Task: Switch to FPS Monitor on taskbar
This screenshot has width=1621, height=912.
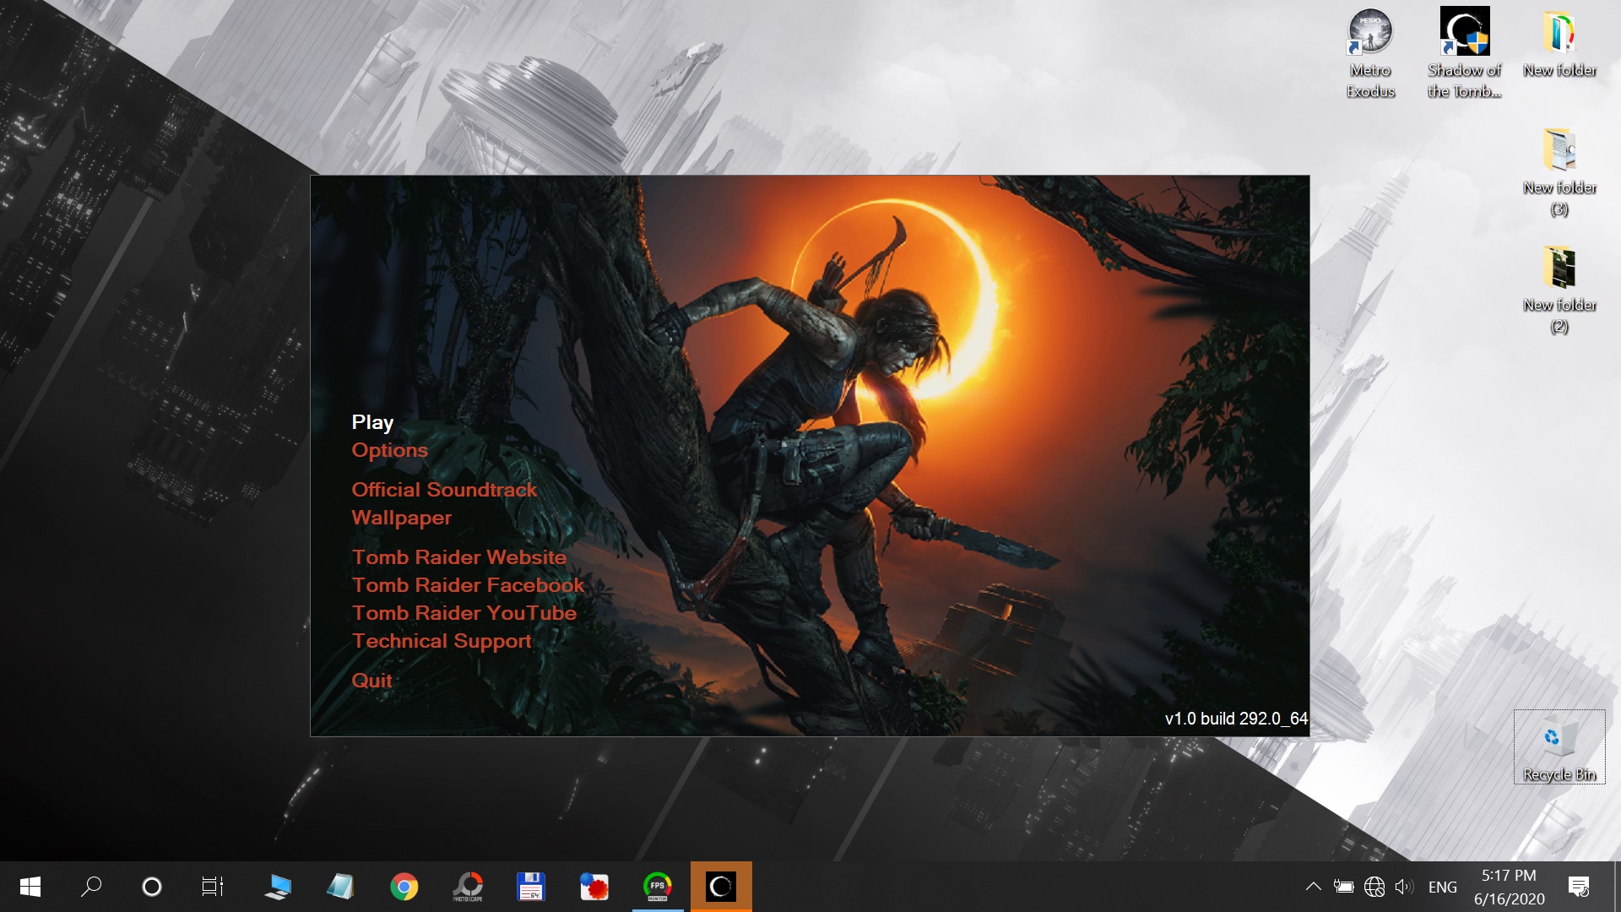Action: (658, 887)
